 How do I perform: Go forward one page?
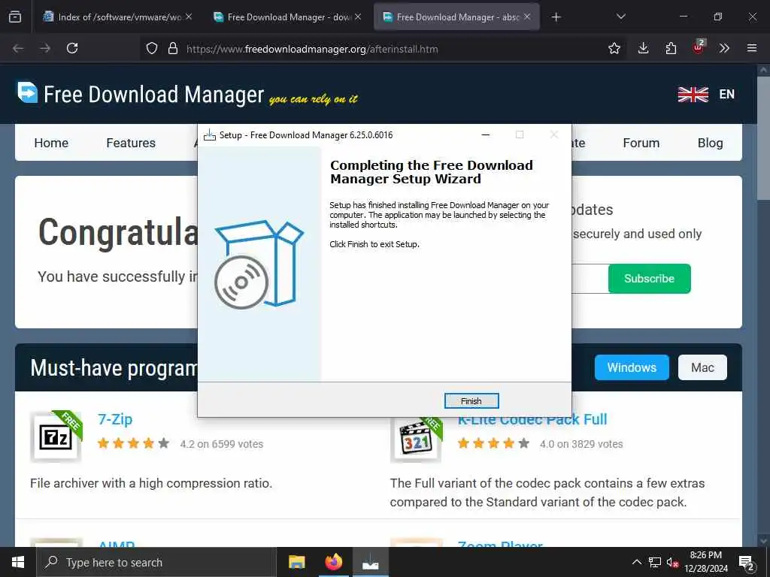point(45,48)
